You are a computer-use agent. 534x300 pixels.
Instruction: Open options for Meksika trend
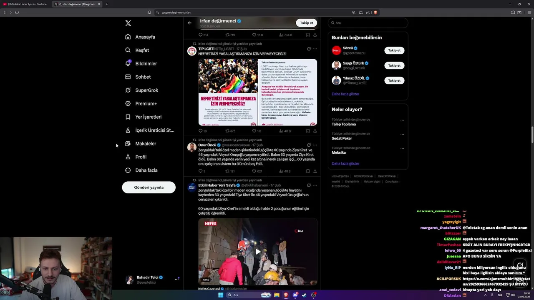coord(402,149)
